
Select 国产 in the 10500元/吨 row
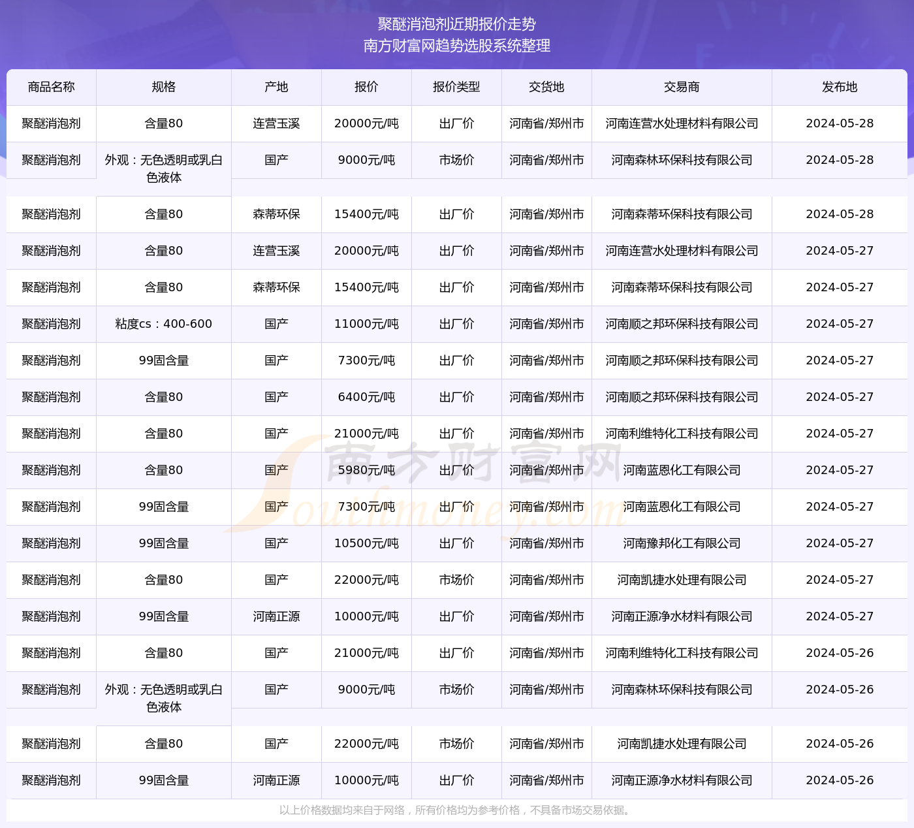pyautogui.click(x=276, y=543)
